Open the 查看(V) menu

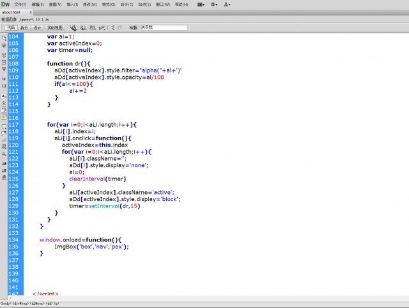click(x=55, y=4)
